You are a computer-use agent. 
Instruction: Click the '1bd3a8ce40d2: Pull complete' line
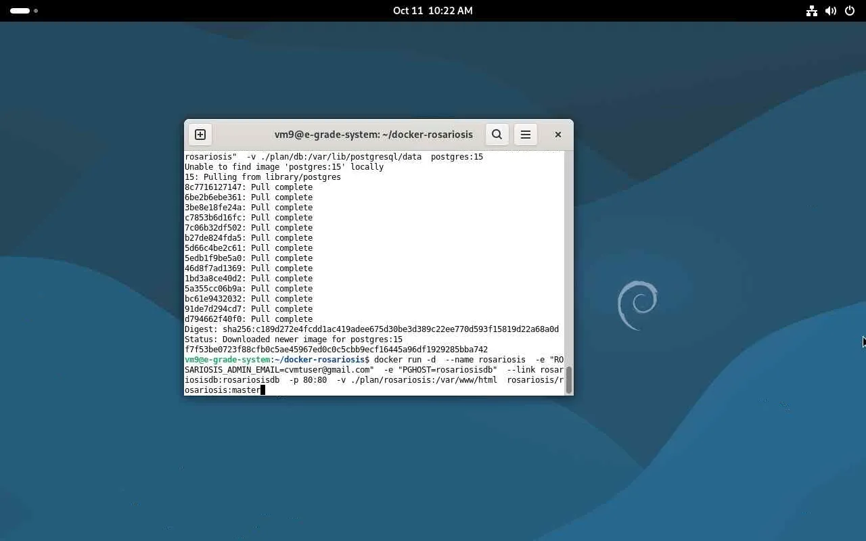(248, 279)
